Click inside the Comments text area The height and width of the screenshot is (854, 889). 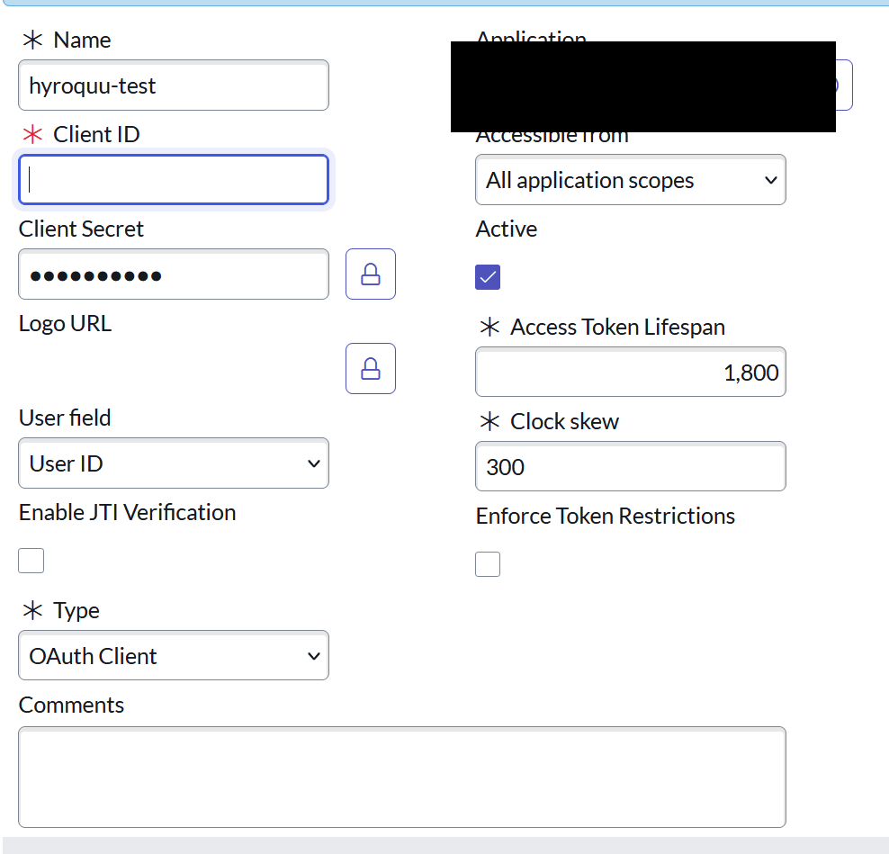coord(401,777)
